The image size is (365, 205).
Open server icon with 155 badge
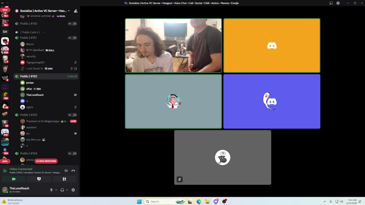(5, 96)
